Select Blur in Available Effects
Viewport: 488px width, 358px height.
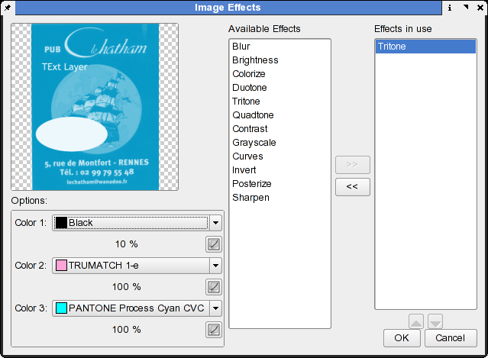pos(241,47)
